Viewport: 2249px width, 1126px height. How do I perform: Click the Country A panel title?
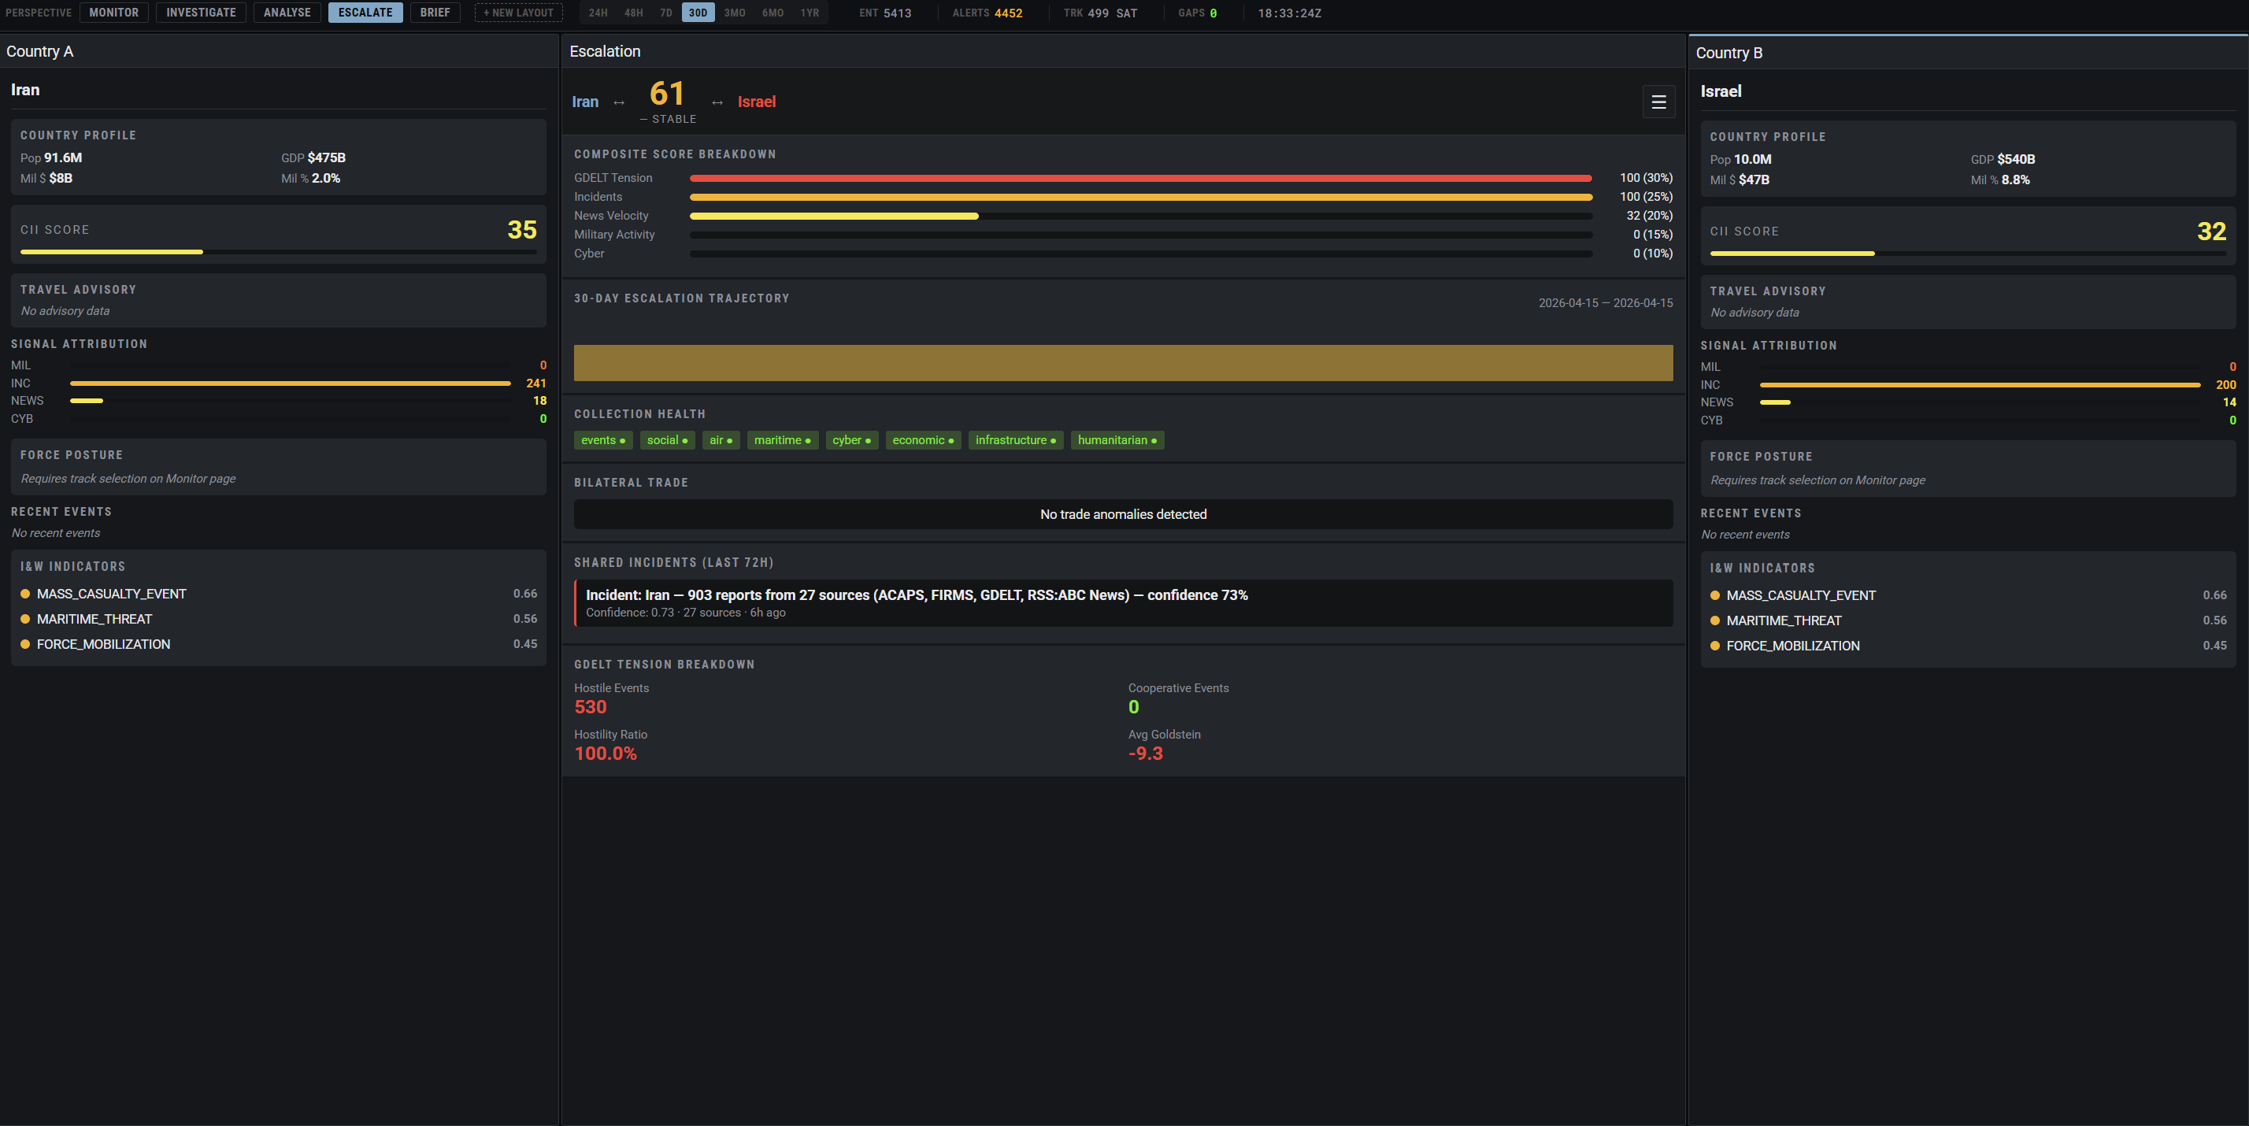click(x=39, y=51)
